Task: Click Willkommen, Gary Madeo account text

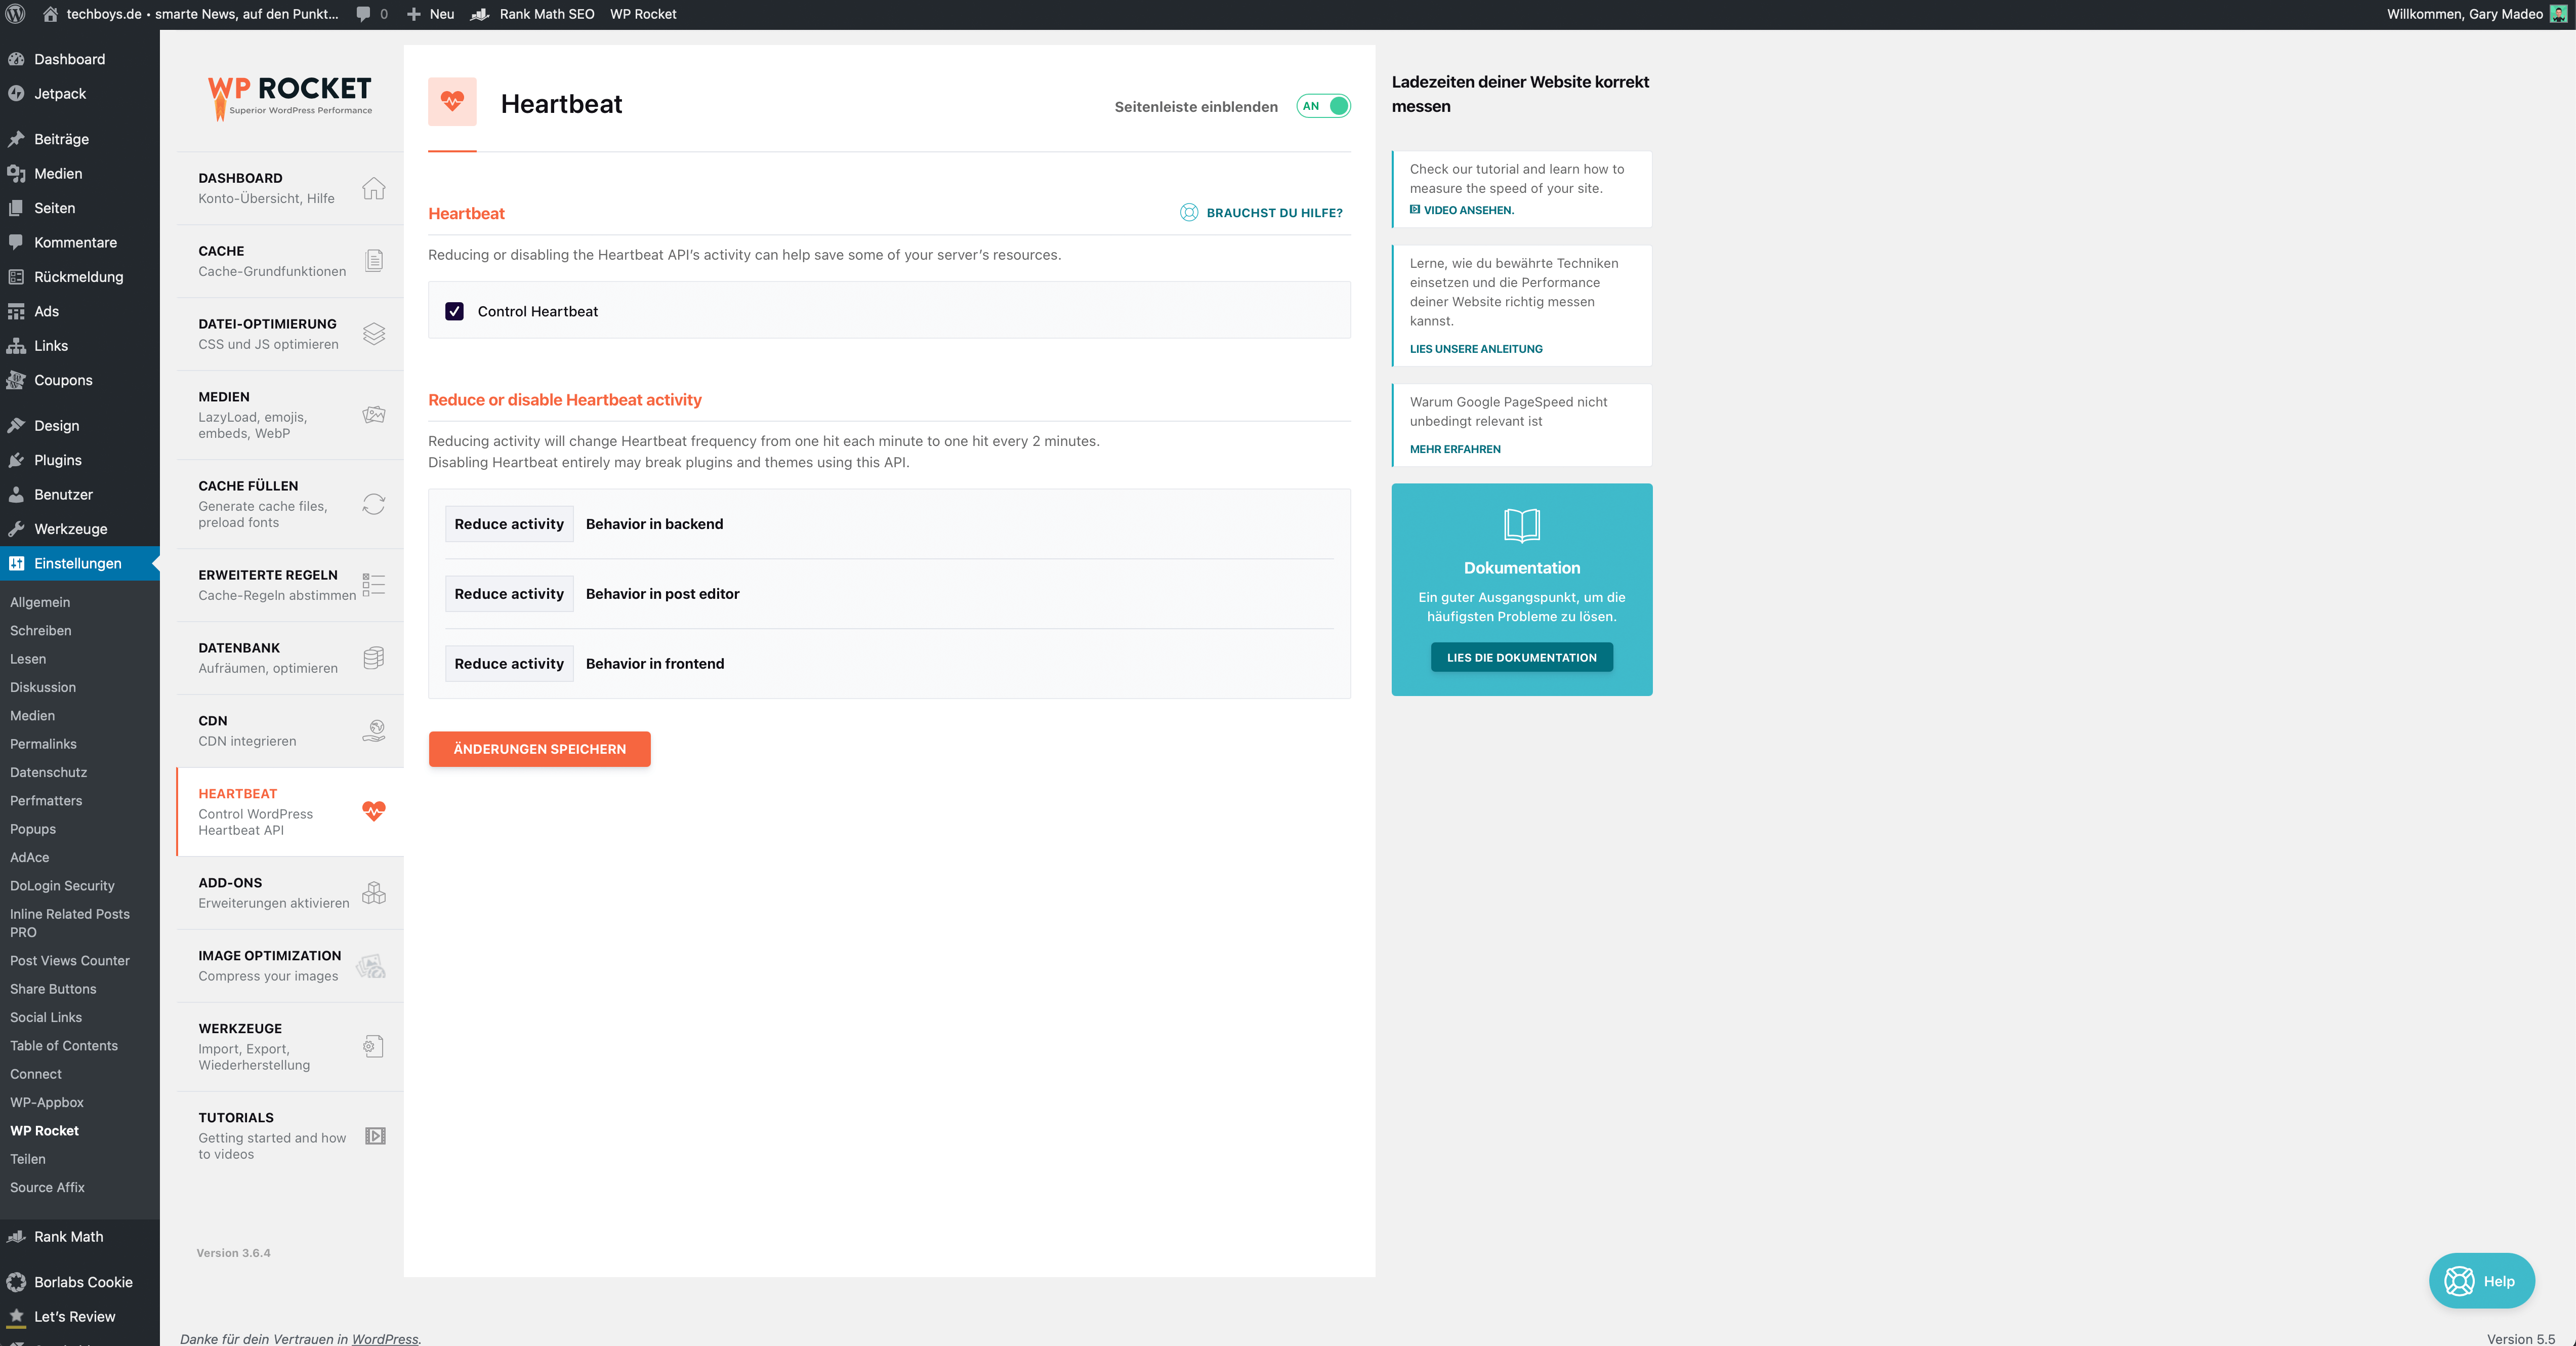Action: click(x=2464, y=14)
